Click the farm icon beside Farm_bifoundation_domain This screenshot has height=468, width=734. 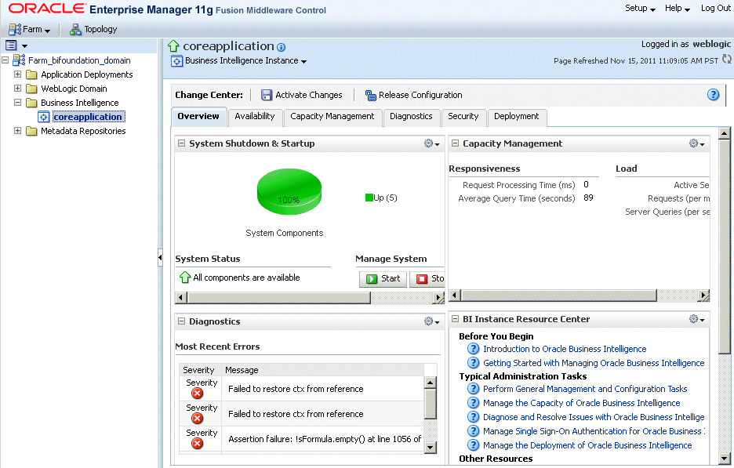click(19, 60)
